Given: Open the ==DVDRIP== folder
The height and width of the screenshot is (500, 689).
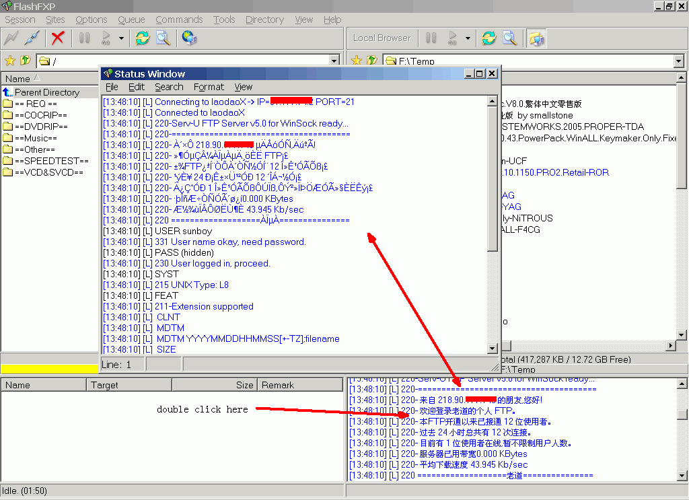Looking at the screenshot, I should pyautogui.click(x=40, y=127).
